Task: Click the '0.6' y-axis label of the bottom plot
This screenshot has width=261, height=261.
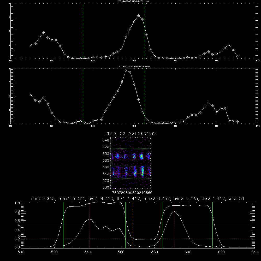Action: point(17,221)
